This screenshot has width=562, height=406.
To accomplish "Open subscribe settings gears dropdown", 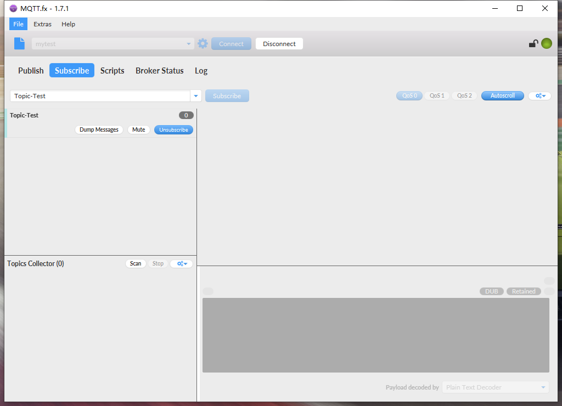I will coord(540,95).
